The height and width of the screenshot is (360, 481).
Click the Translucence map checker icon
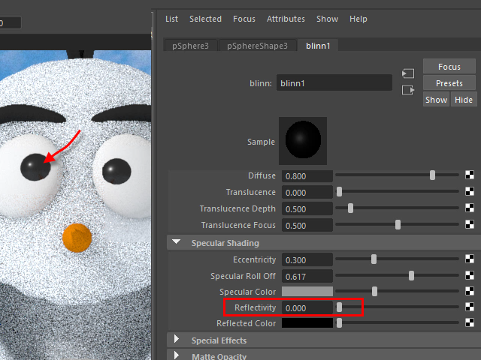(470, 192)
